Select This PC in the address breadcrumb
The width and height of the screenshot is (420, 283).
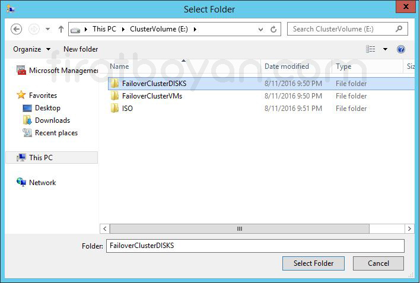click(x=104, y=29)
